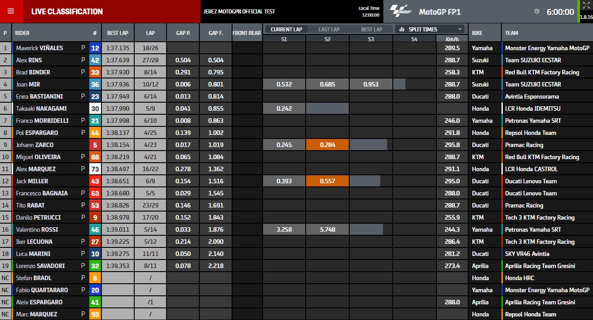Click Viñales number 12 badge

(95, 48)
